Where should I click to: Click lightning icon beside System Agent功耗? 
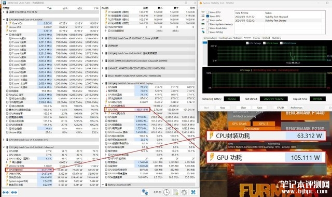[7, 181]
